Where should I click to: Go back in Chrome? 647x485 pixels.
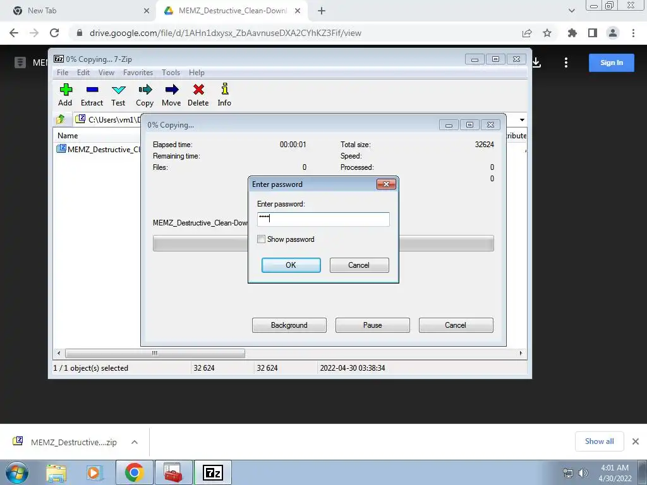point(14,33)
